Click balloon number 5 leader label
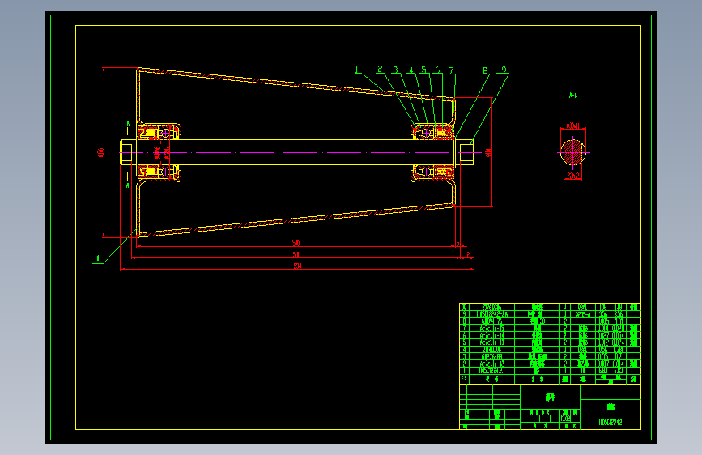The image size is (702, 455). (x=423, y=70)
